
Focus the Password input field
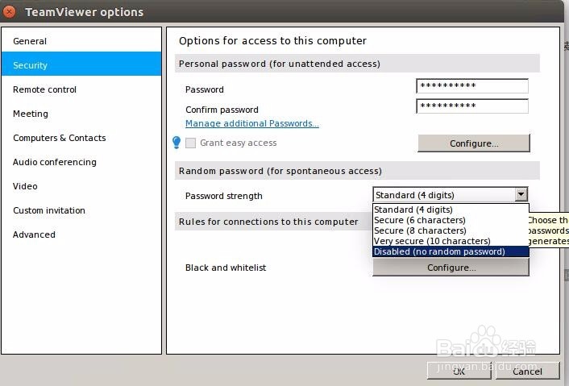pyautogui.click(x=472, y=86)
